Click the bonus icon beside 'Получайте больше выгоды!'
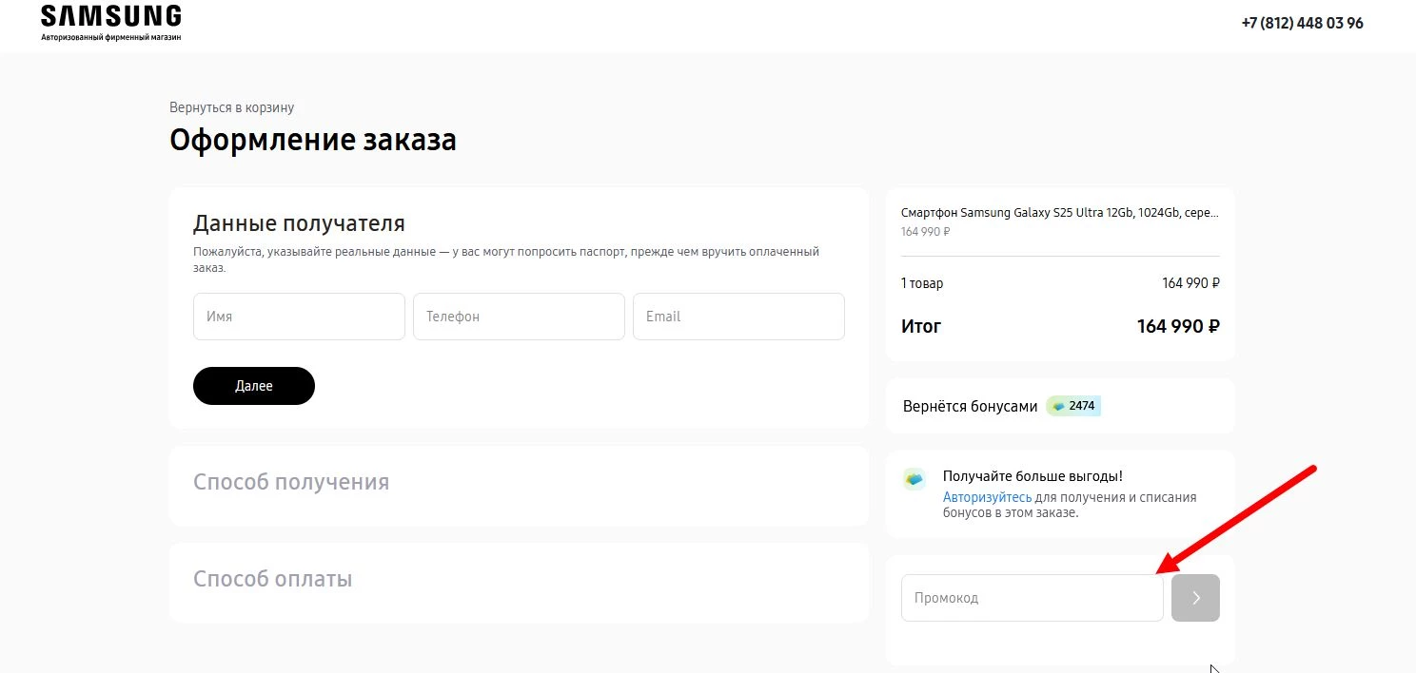Viewport: 1416px width, 673px height. point(914,479)
